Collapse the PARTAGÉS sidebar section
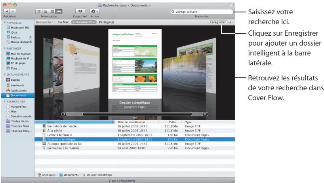This screenshot has width=324, height=183. pyautogui.click(x=4, y=48)
